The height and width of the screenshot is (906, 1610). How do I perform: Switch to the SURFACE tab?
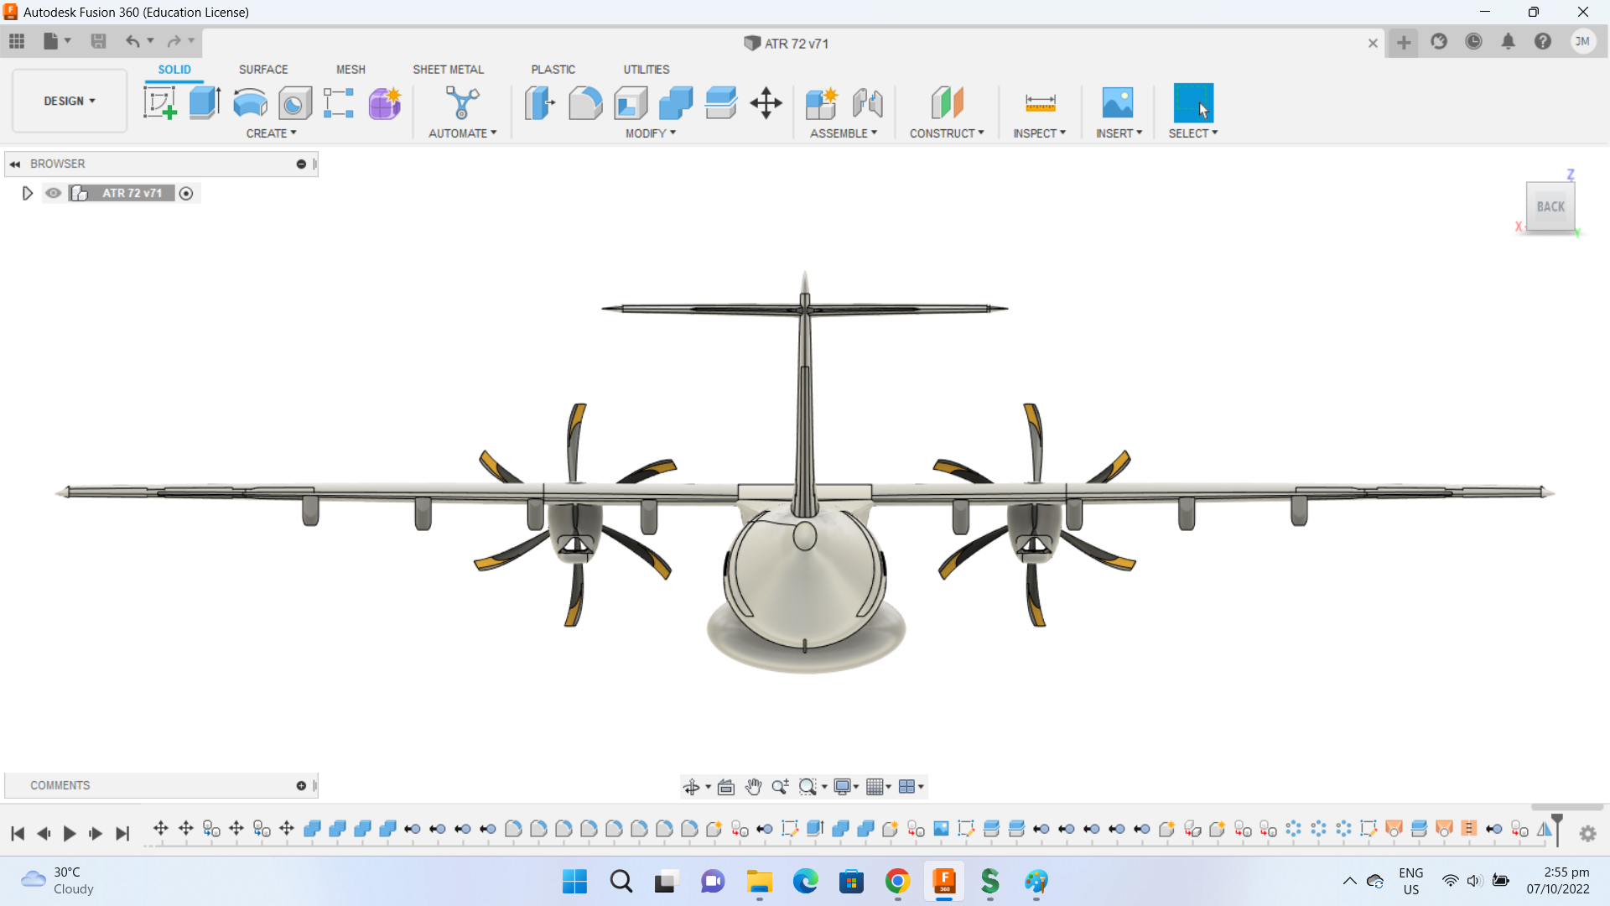tap(262, 70)
